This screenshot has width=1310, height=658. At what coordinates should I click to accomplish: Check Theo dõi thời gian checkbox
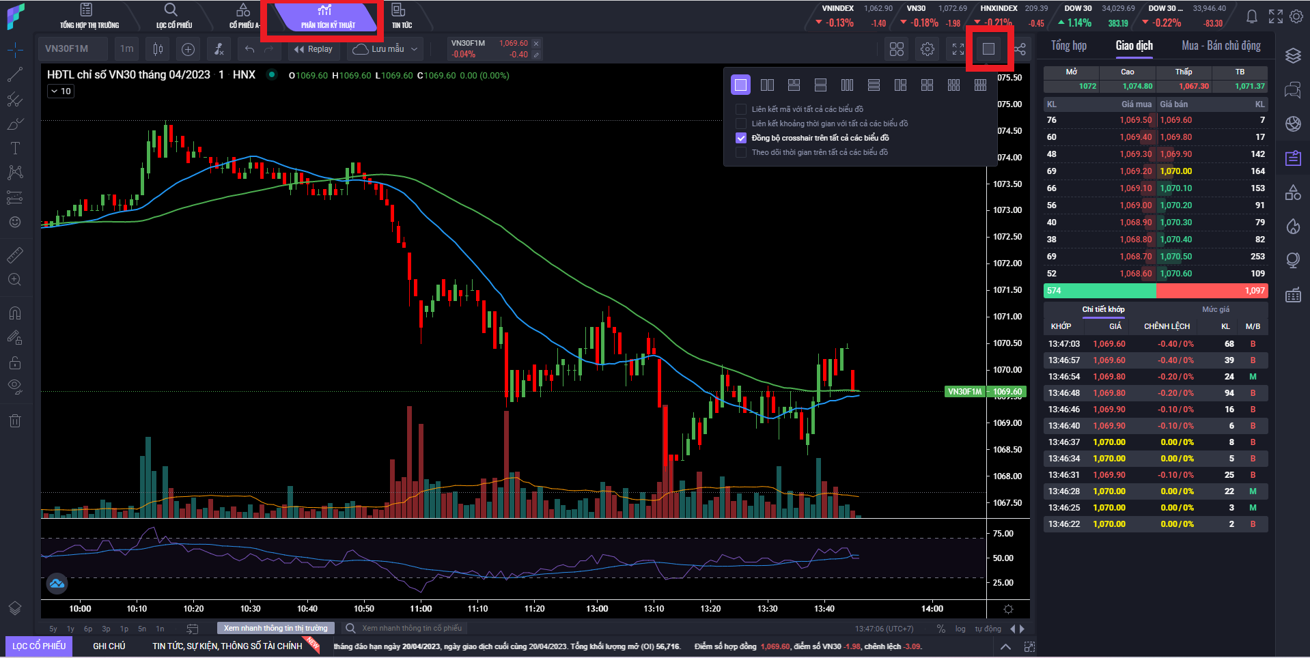[741, 152]
